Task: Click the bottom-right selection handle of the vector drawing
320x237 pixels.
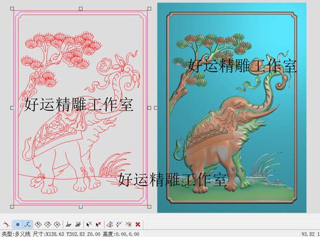Action: [x=149, y=207]
